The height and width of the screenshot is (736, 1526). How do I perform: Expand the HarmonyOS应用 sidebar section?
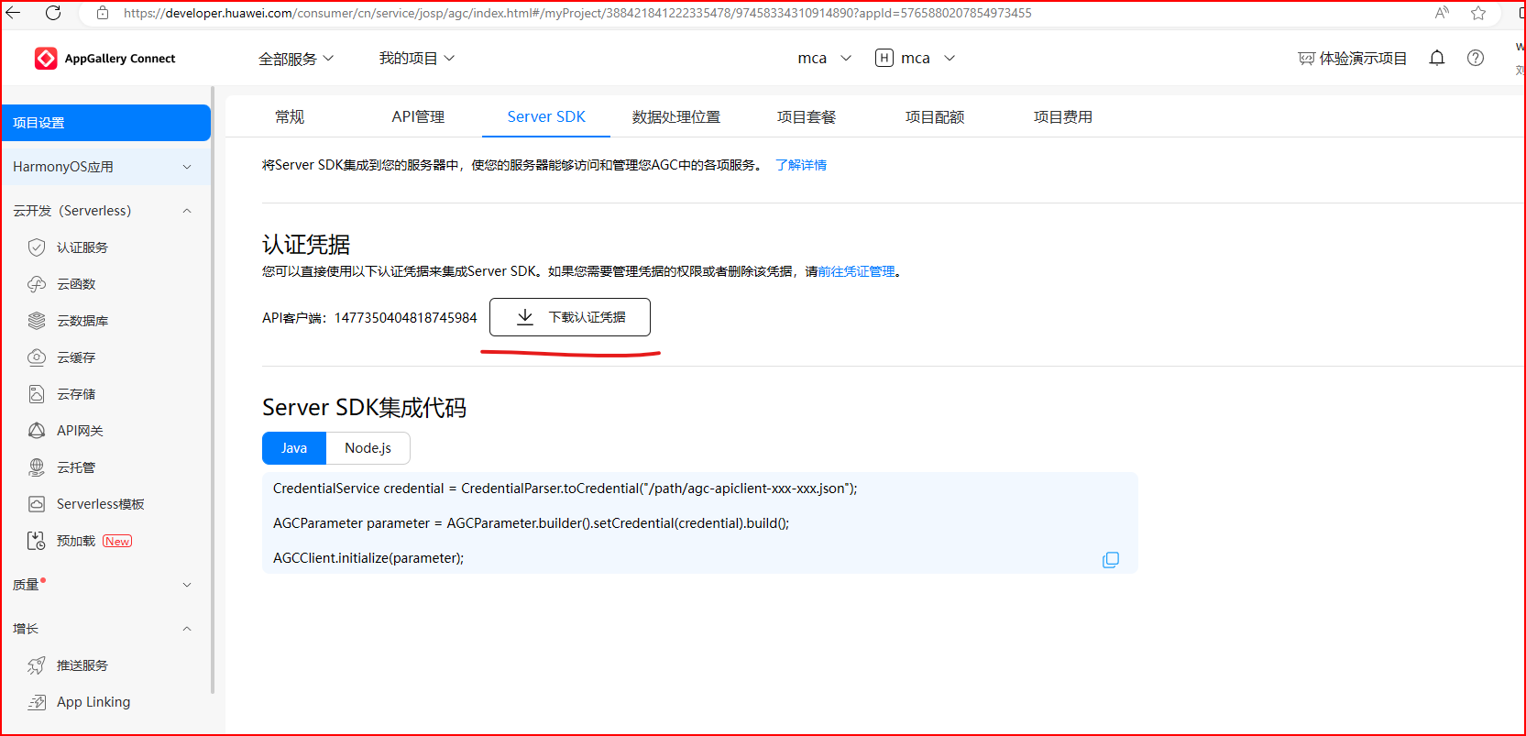105,167
